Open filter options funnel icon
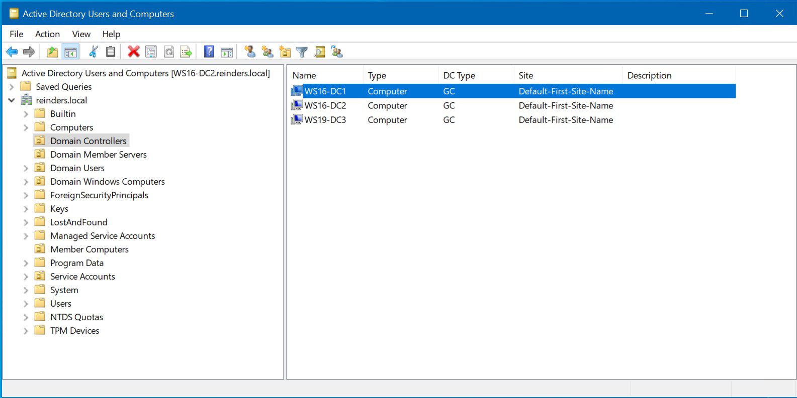797x398 pixels. [x=302, y=52]
